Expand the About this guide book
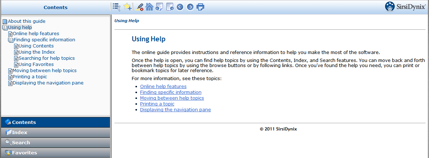Image resolution: width=429 pixels, height=158 pixels. tap(5, 21)
